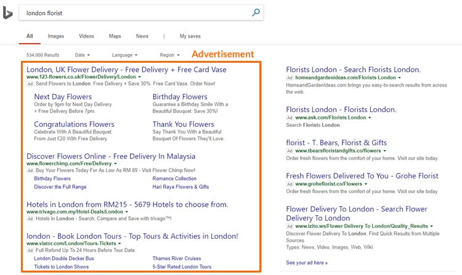Switch to the Images tab
The height and width of the screenshot is (275, 462).
point(55,36)
